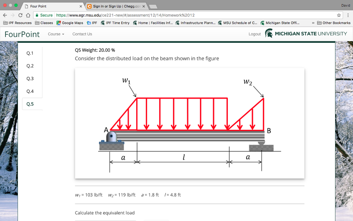Open the Classes bookmarks folder
The height and width of the screenshot is (221, 353).
coord(44,23)
